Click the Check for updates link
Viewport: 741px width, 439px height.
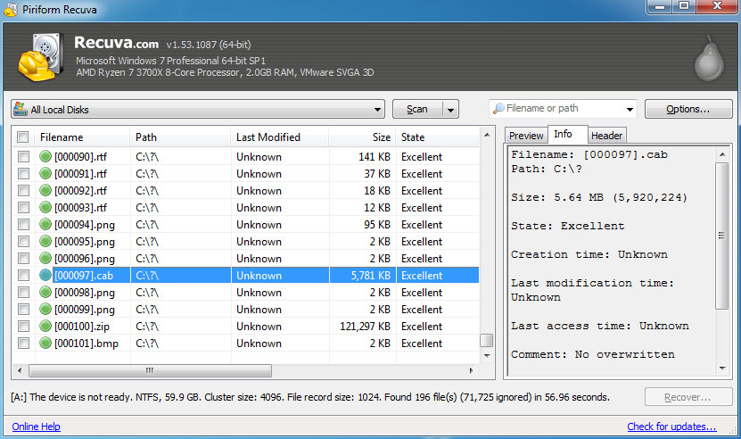point(671,427)
